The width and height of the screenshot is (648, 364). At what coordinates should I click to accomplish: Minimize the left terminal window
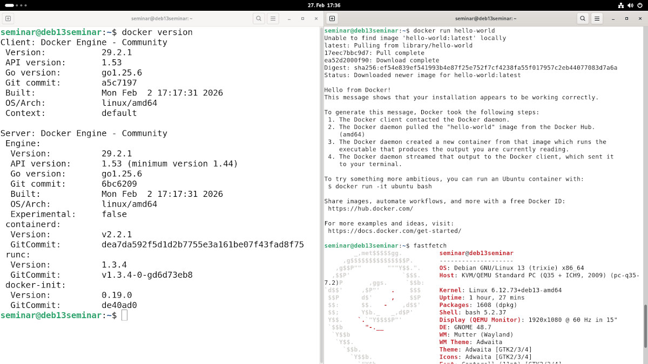coord(289,18)
